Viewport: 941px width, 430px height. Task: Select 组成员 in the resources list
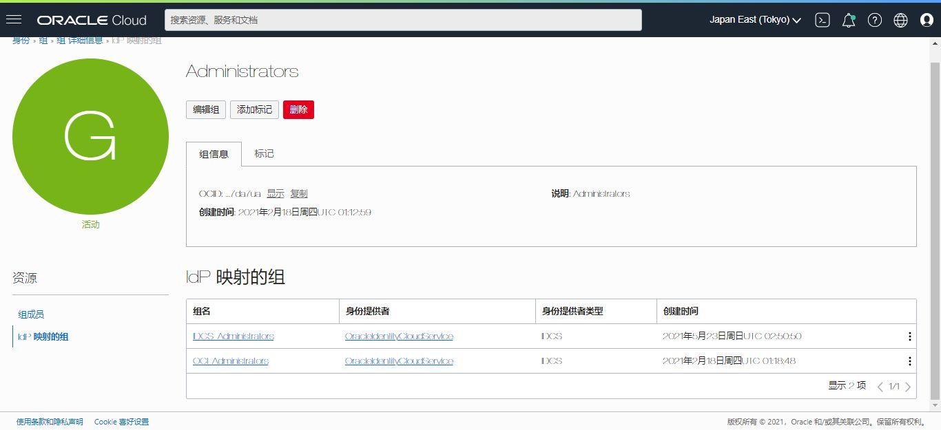pos(31,314)
